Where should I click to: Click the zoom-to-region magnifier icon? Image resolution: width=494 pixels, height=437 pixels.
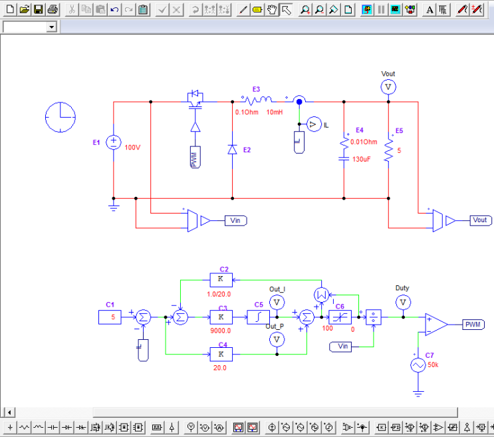(x=334, y=10)
